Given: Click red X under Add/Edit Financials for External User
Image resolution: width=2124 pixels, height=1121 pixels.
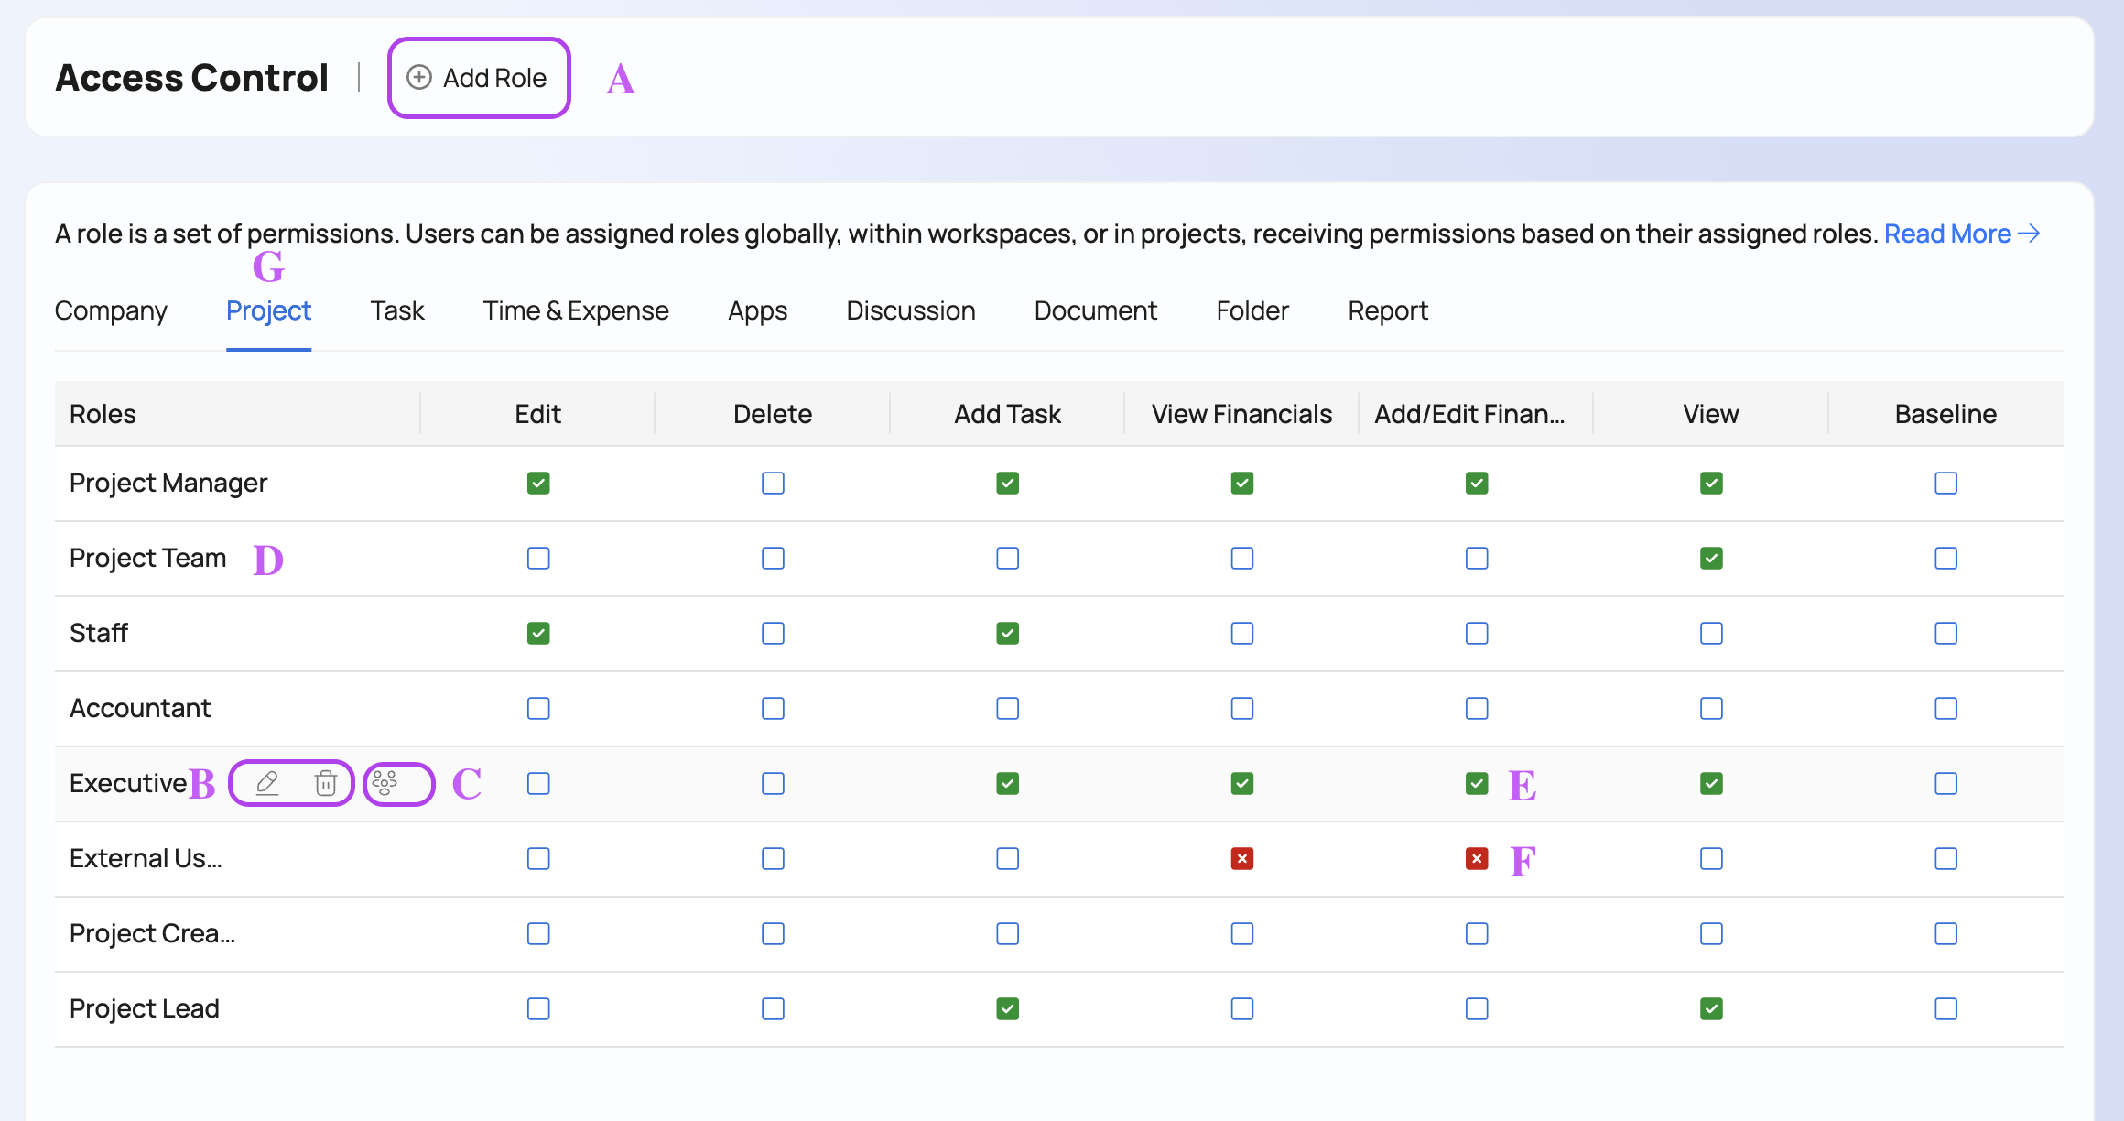Looking at the screenshot, I should [x=1477, y=859].
